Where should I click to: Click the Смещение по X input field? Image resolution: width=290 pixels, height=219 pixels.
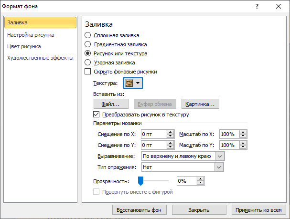pos(154,134)
